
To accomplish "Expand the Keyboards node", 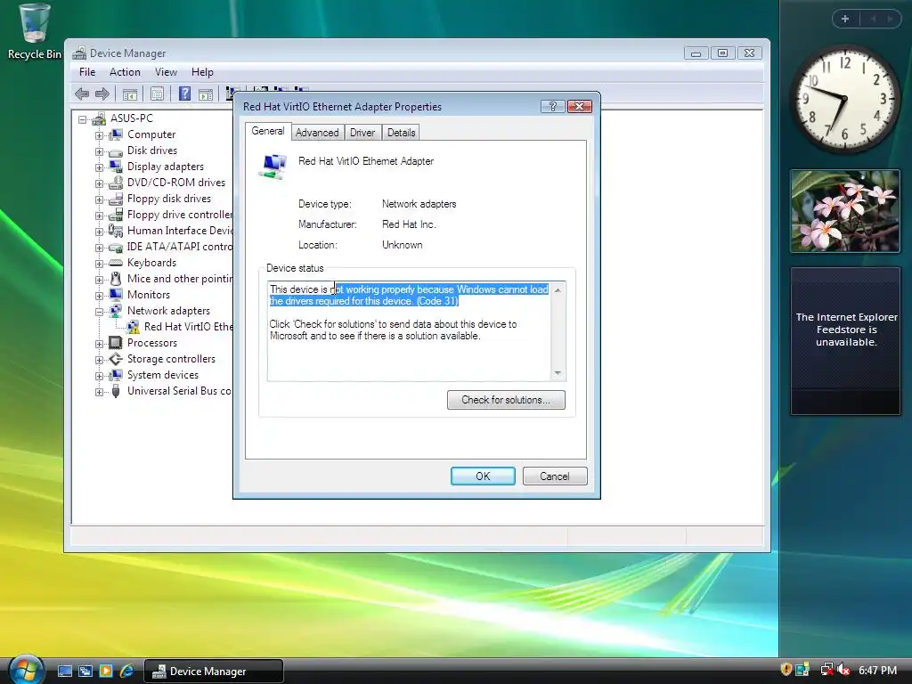I will tap(100, 264).
